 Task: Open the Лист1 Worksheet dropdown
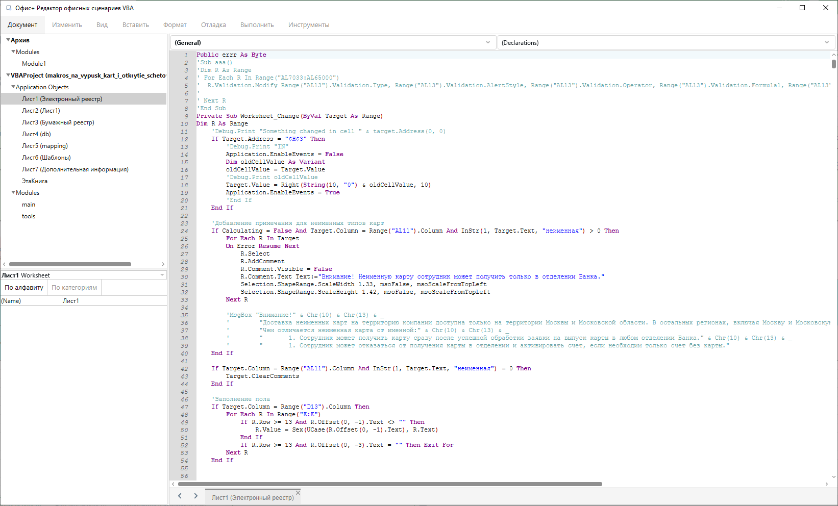pyautogui.click(x=161, y=275)
